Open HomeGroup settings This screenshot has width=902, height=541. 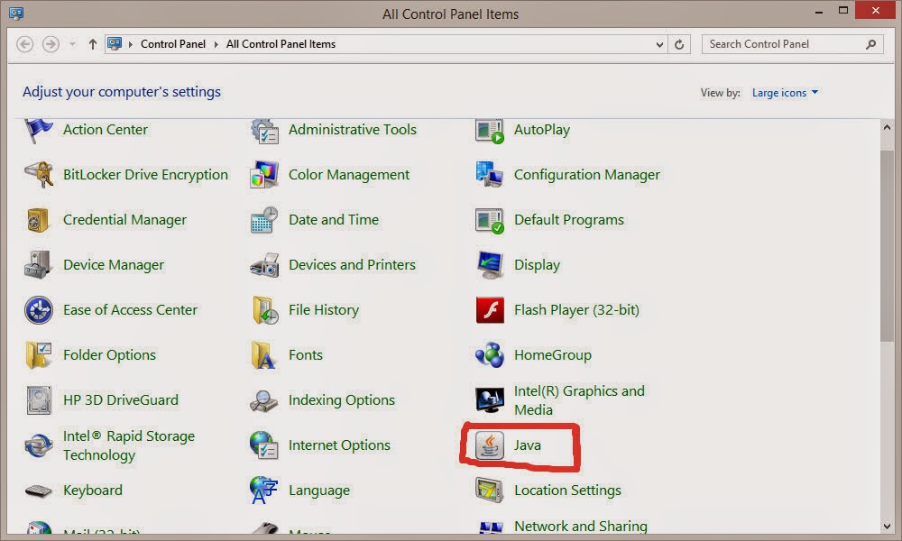[553, 354]
